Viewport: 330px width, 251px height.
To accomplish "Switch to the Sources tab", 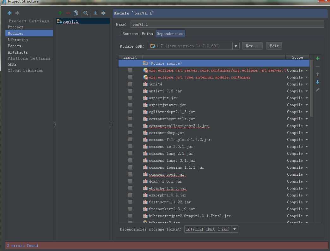I will click(x=130, y=33).
